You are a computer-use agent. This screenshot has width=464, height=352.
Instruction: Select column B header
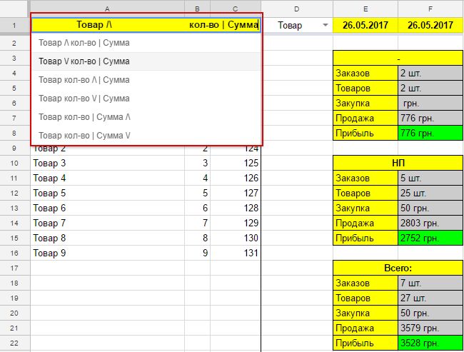tap(197, 9)
